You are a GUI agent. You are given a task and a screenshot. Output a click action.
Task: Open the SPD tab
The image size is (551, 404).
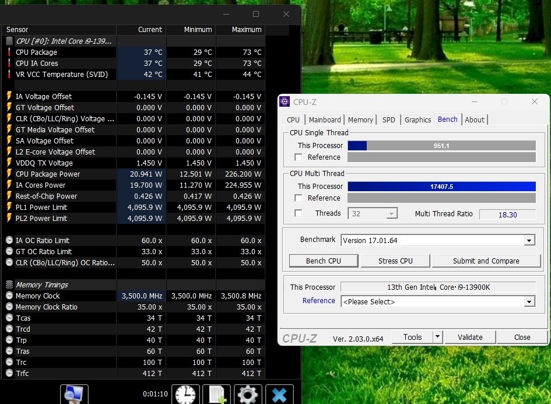coord(389,120)
